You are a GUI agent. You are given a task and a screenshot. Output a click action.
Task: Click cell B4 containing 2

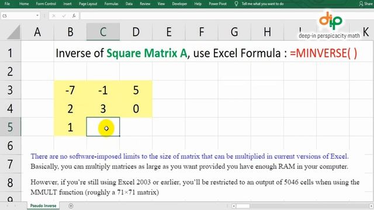[x=70, y=108]
